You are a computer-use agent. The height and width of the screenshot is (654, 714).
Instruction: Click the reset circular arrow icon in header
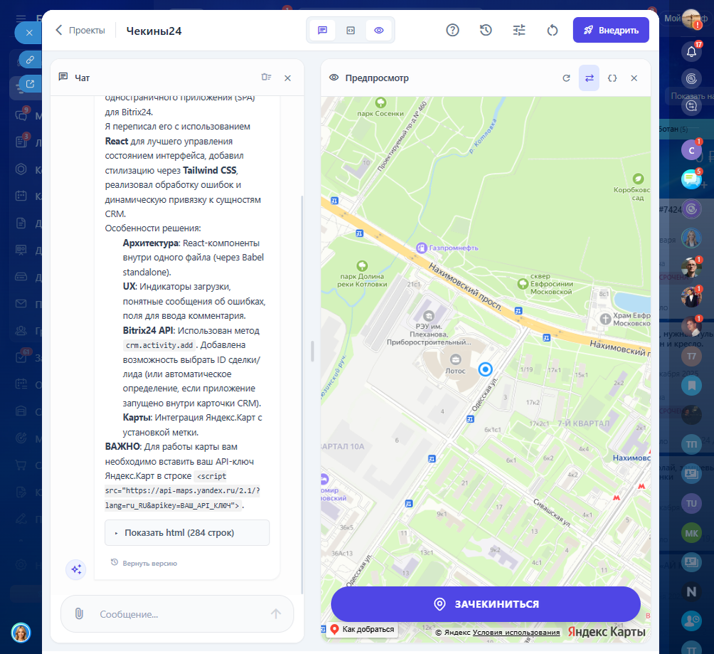click(x=553, y=31)
